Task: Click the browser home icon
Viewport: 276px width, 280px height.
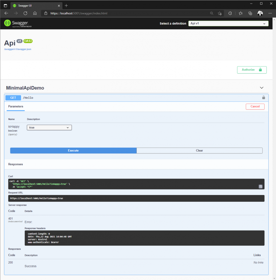Action: tap(35, 13)
